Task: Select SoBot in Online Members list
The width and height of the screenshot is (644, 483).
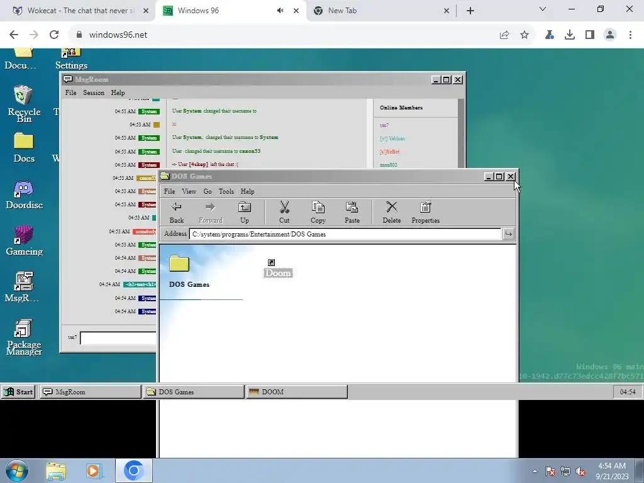Action: click(389, 152)
